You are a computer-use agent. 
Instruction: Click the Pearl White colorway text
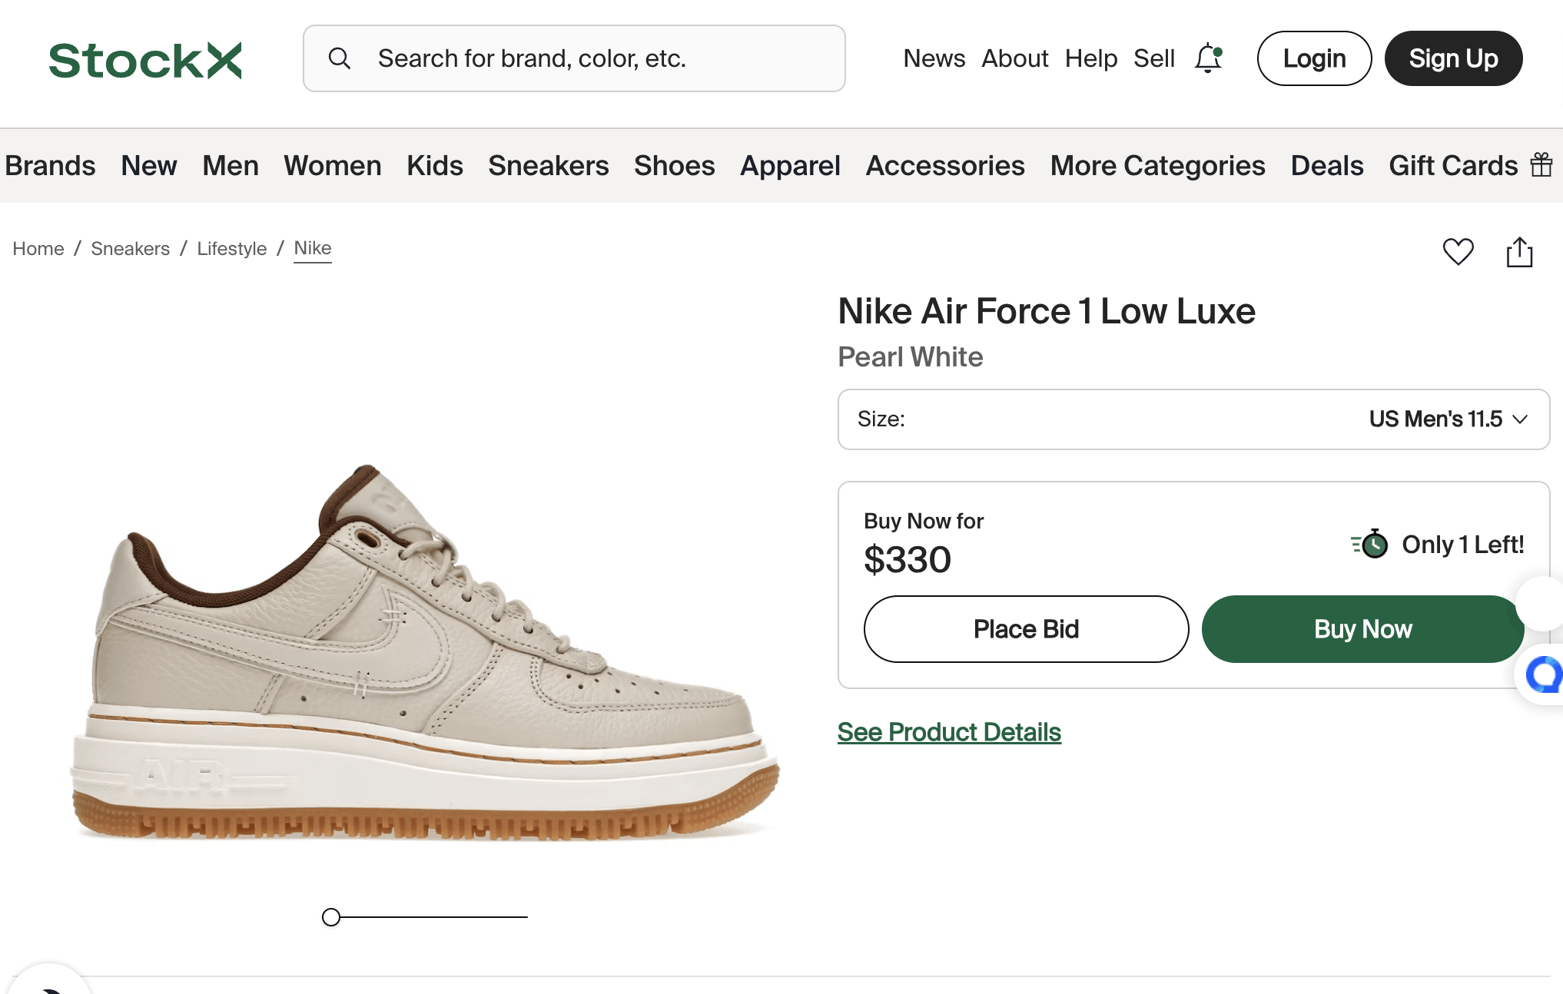point(911,357)
